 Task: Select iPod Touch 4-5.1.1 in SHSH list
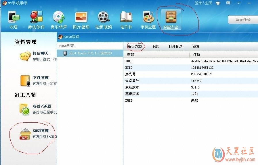(x=90, y=53)
